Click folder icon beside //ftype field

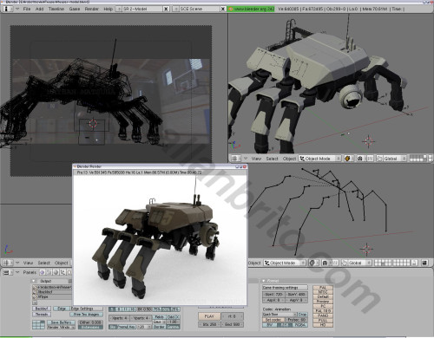tap(35, 297)
